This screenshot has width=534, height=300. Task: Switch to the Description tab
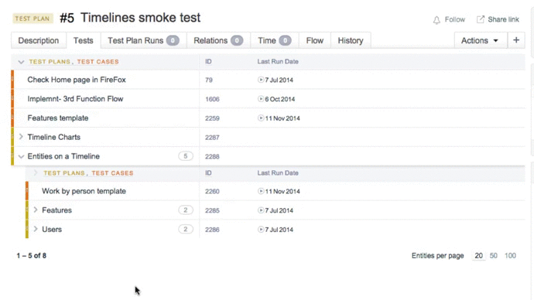pyautogui.click(x=39, y=40)
